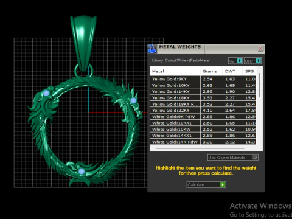Click the 4.10 grams value for 22KY
Screen dimensions: 292x219
pyautogui.click(x=207, y=111)
